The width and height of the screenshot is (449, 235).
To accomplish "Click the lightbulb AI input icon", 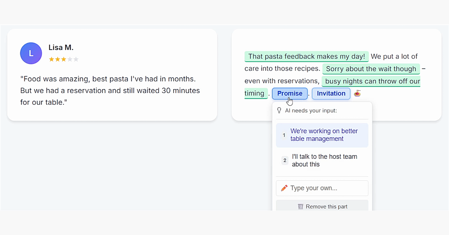I will point(279,110).
